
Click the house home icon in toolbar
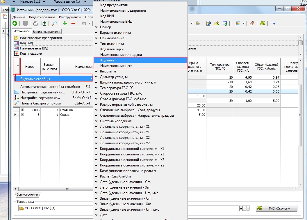(x=252, y=23)
